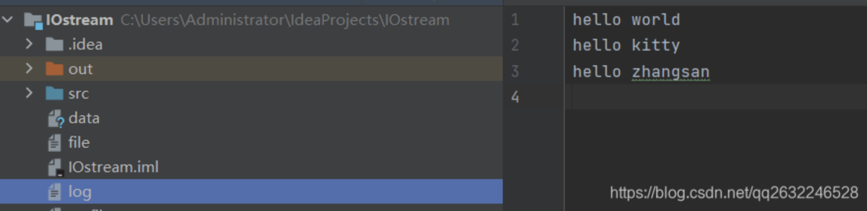
Task: Select the log file name
Action: pos(80,192)
